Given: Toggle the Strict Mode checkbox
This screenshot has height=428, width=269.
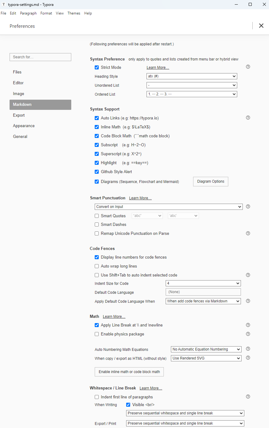Looking at the screenshot, I should pyautogui.click(x=97, y=67).
